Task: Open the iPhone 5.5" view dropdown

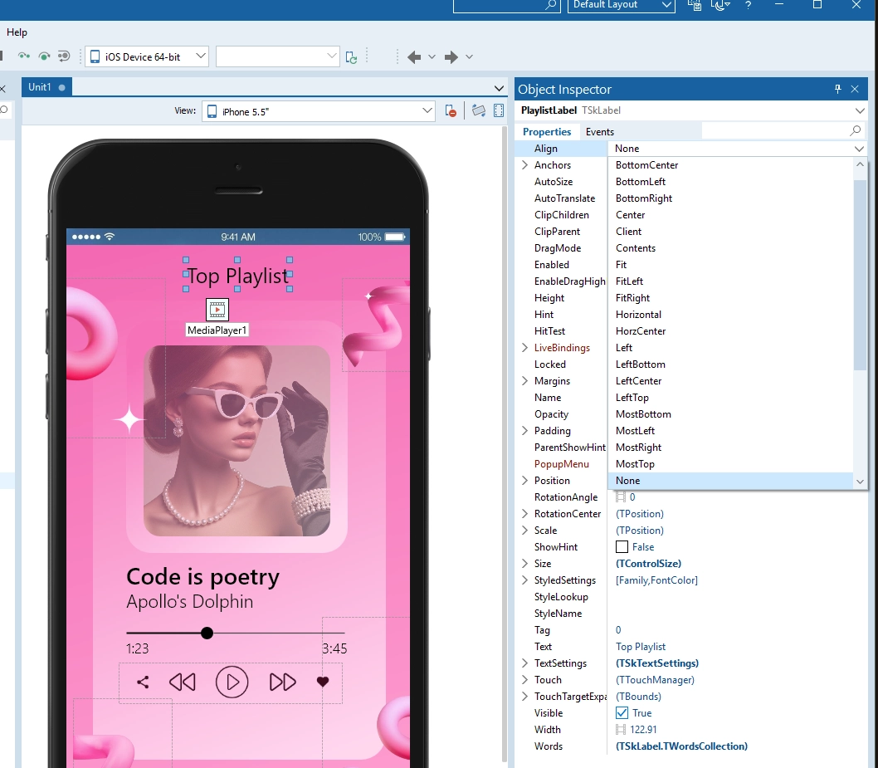Action: pos(427,110)
